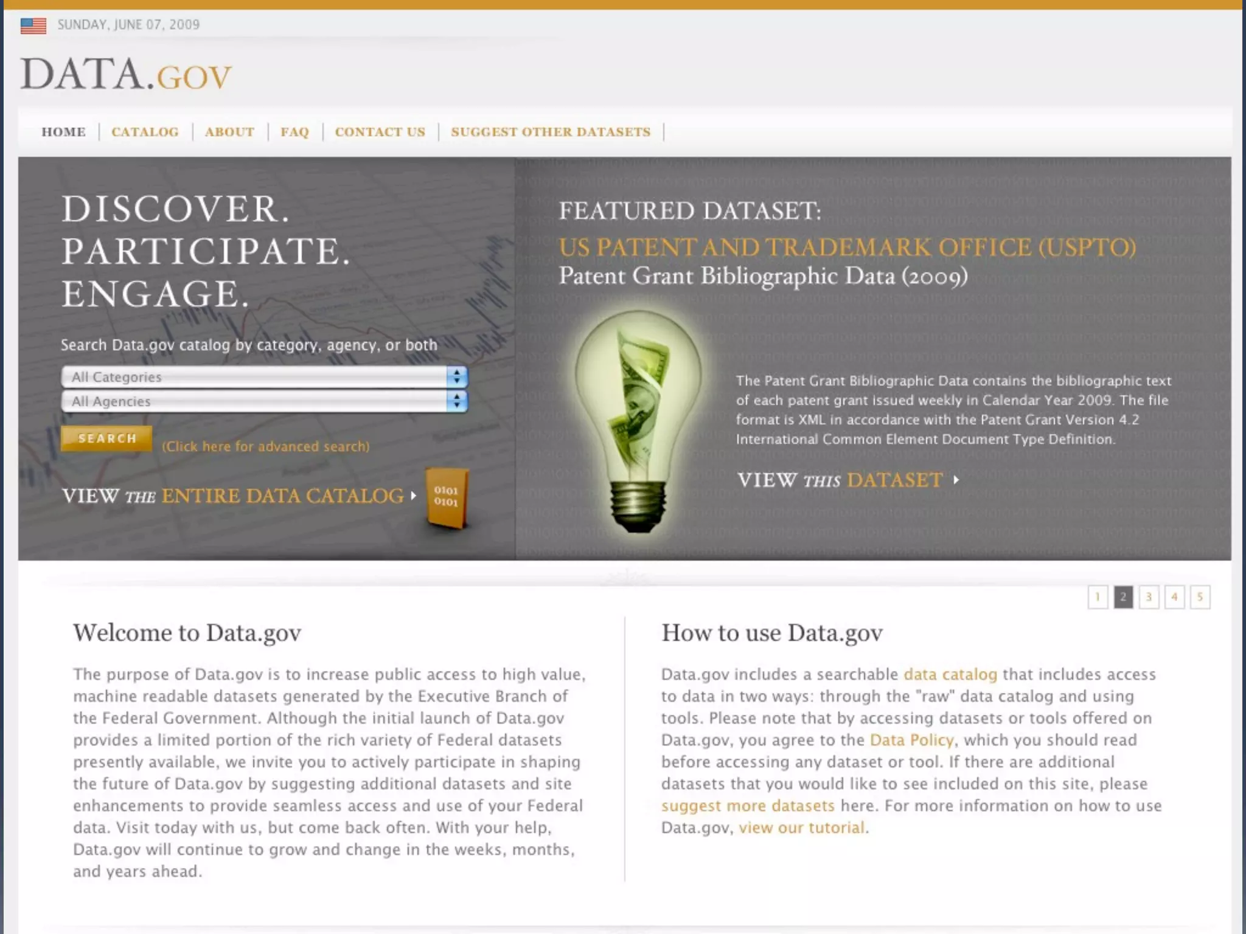The image size is (1246, 934).
Task: Open Suggest Other Datasets page
Action: tap(551, 132)
